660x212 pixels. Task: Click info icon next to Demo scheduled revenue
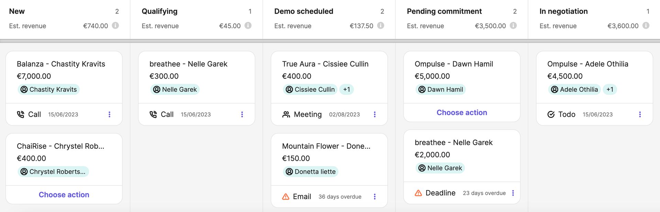tap(381, 25)
